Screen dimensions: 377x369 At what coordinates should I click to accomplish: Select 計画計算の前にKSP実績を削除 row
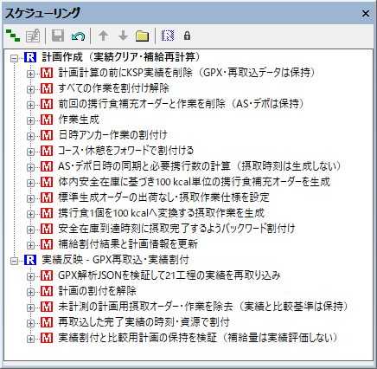tap(187, 73)
